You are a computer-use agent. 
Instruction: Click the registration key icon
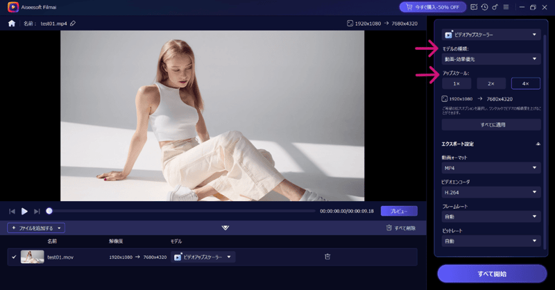pos(493,7)
